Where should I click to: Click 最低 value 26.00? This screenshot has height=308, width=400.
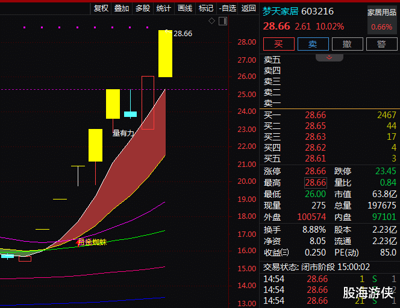(x=315, y=194)
